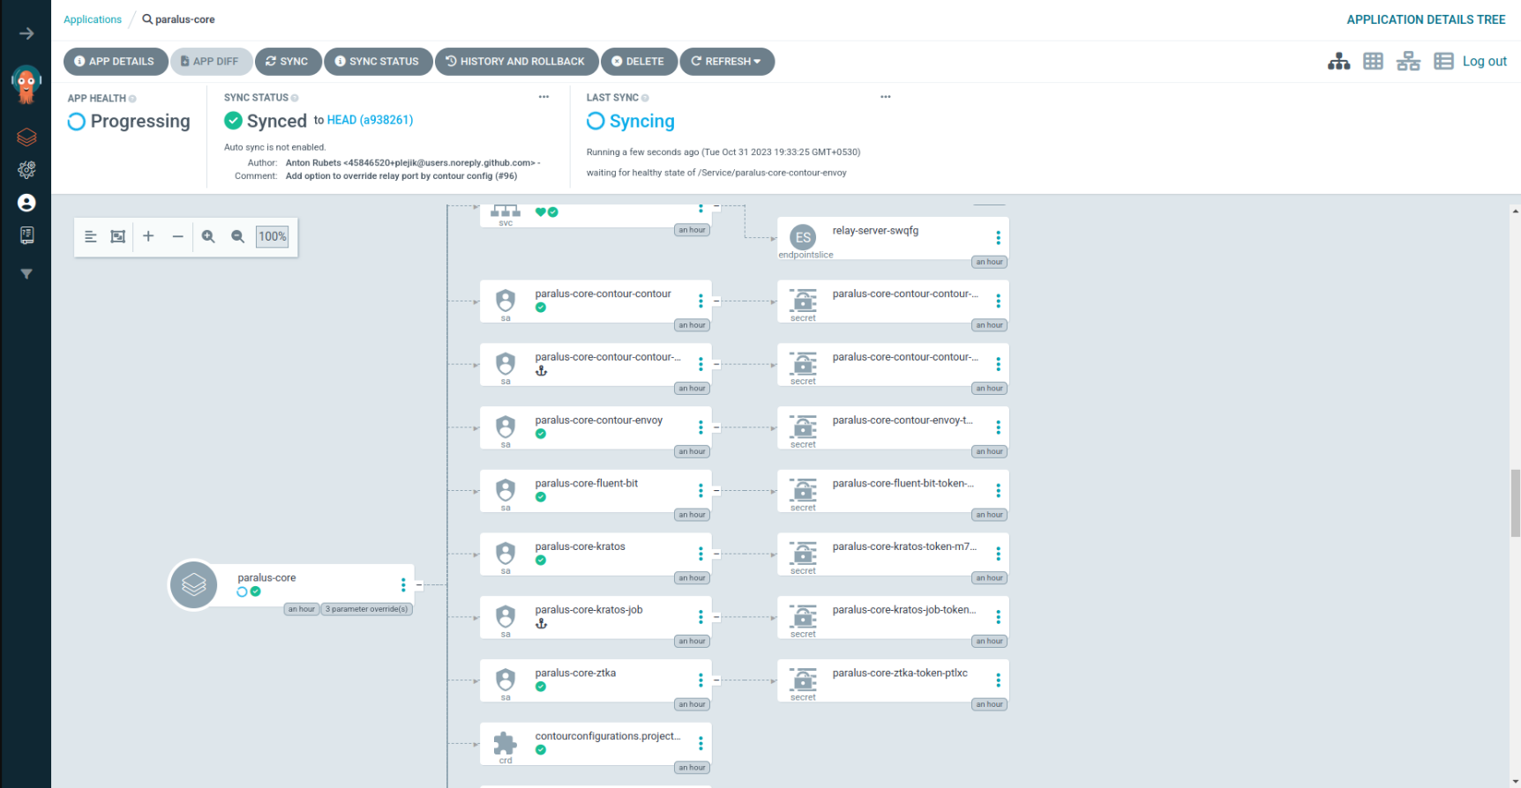Open Sync Status button

coord(378,62)
